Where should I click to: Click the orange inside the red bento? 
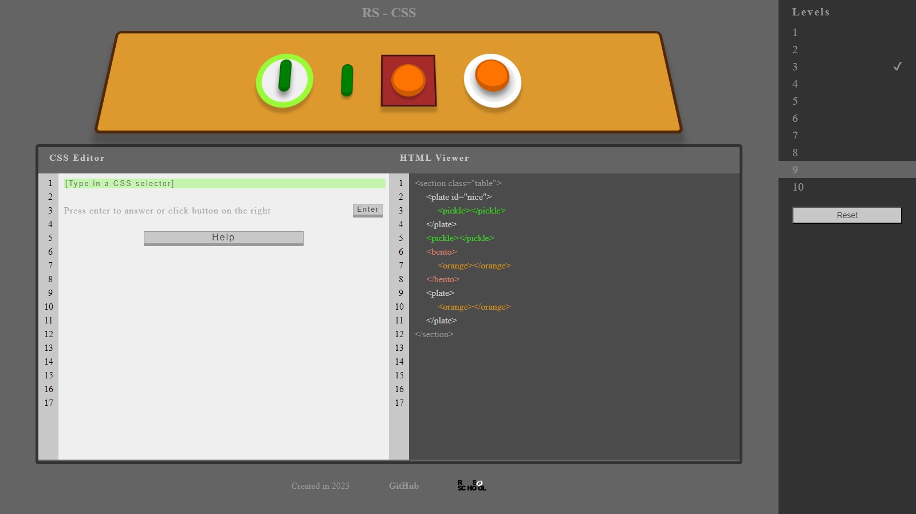(x=408, y=80)
